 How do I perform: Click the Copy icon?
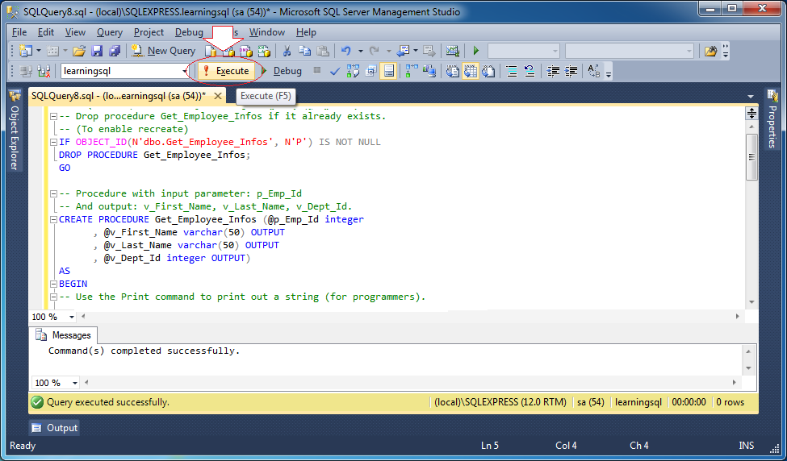pyautogui.click(x=304, y=51)
